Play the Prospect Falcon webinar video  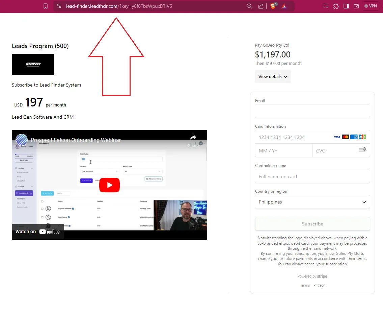[109, 185]
